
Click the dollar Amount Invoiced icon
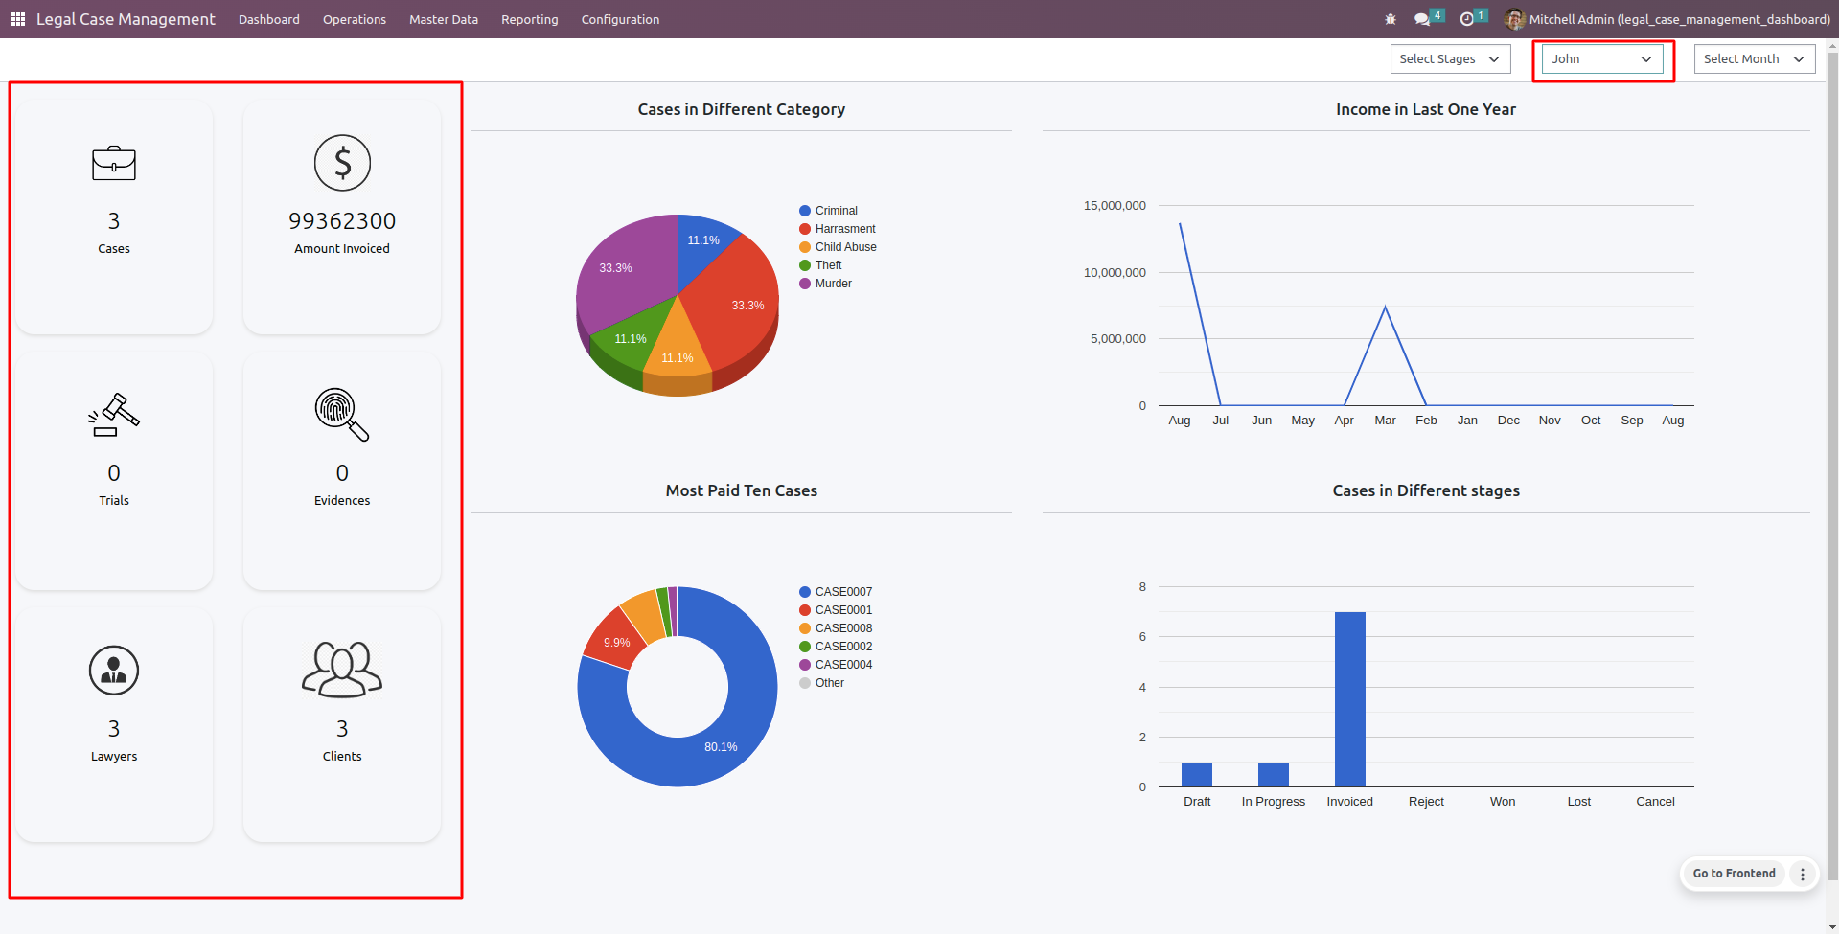coord(342,163)
